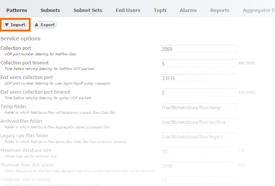Go to the Subnet Sets tab

[88, 10]
